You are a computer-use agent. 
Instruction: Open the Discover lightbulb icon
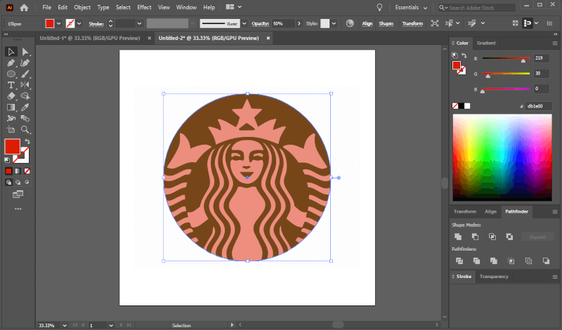pyautogui.click(x=379, y=8)
